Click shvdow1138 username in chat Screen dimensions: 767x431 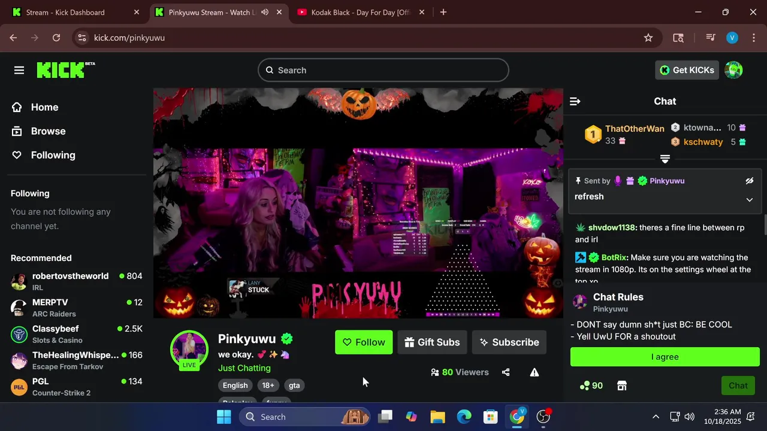click(x=612, y=227)
